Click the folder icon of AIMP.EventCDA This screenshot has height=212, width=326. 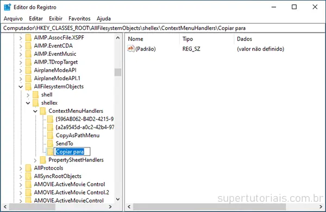pyautogui.click(x=28, y=46)
